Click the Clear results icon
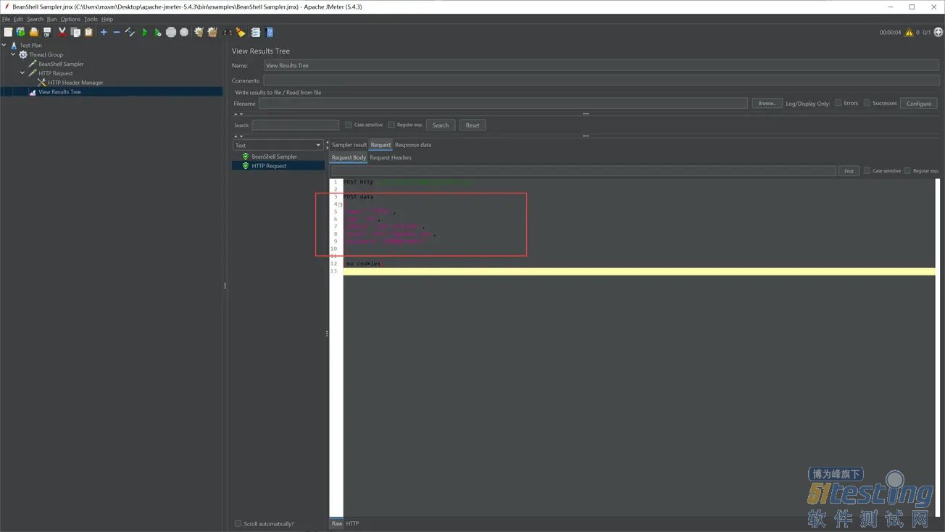Screen dimensions: 945x532 pyautogui.click(x=199, y=32)
